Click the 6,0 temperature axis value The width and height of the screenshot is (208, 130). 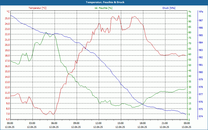point(8,119)
